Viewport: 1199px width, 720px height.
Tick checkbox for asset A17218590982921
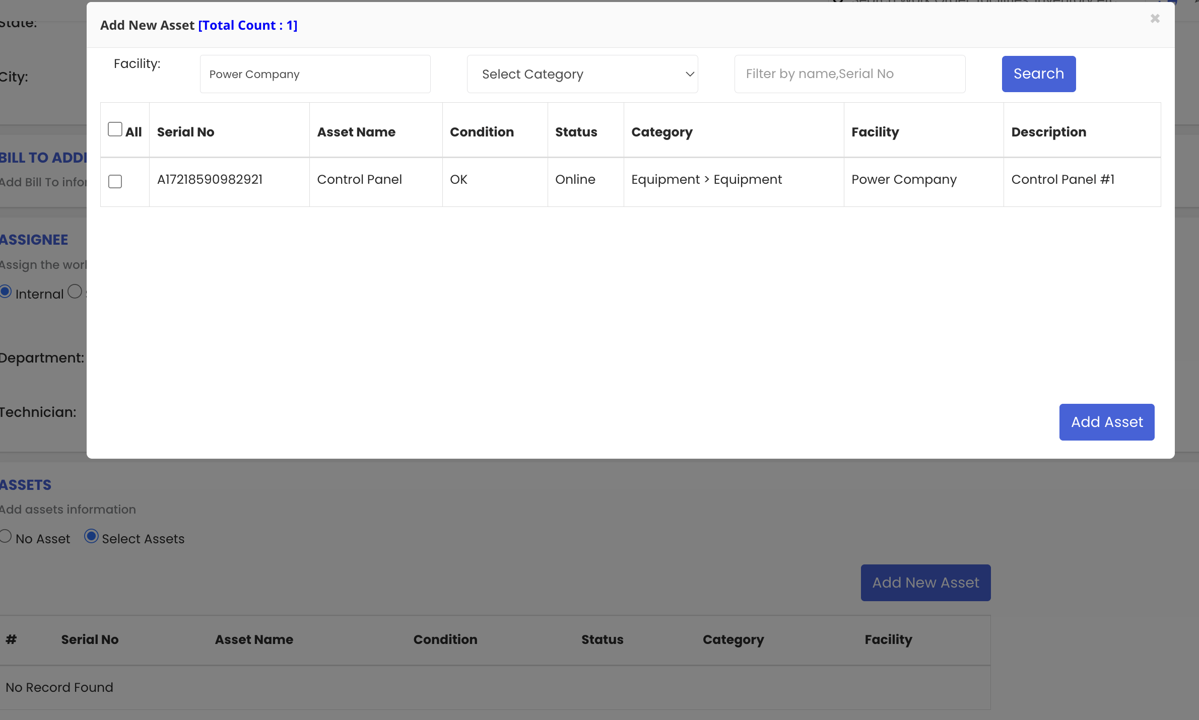click(x=115, y=181)
